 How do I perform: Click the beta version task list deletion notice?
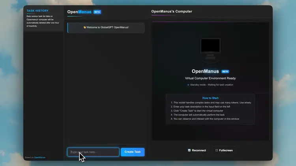pyautogui.click(x=43, y=21)
